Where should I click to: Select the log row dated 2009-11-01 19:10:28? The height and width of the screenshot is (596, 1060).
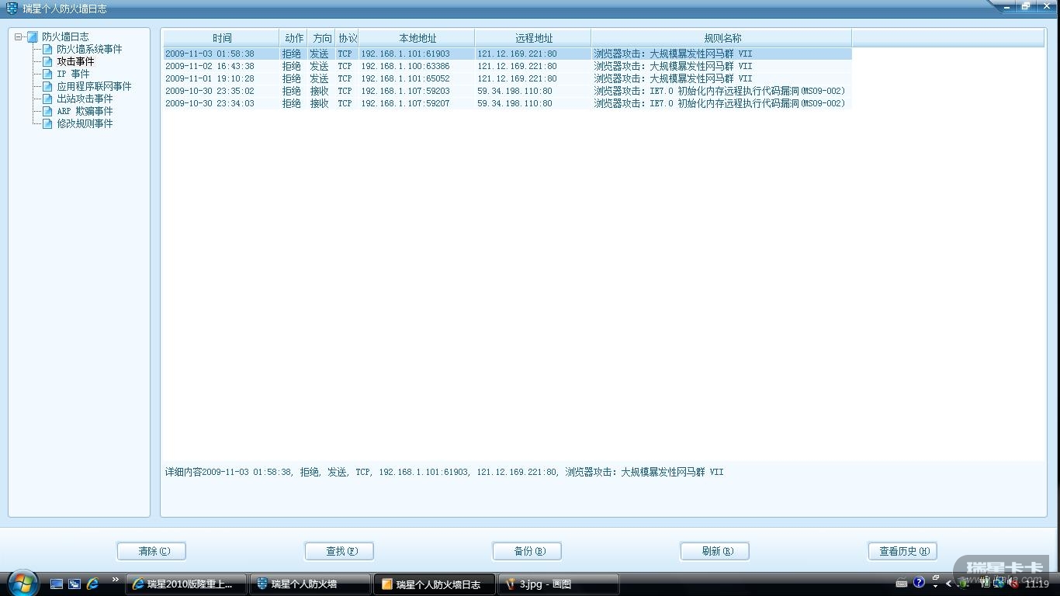(x=507, y=78)
